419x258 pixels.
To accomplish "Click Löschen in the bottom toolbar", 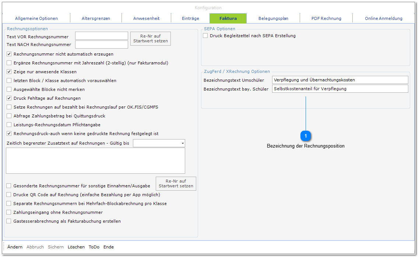I will click(76, 247).
